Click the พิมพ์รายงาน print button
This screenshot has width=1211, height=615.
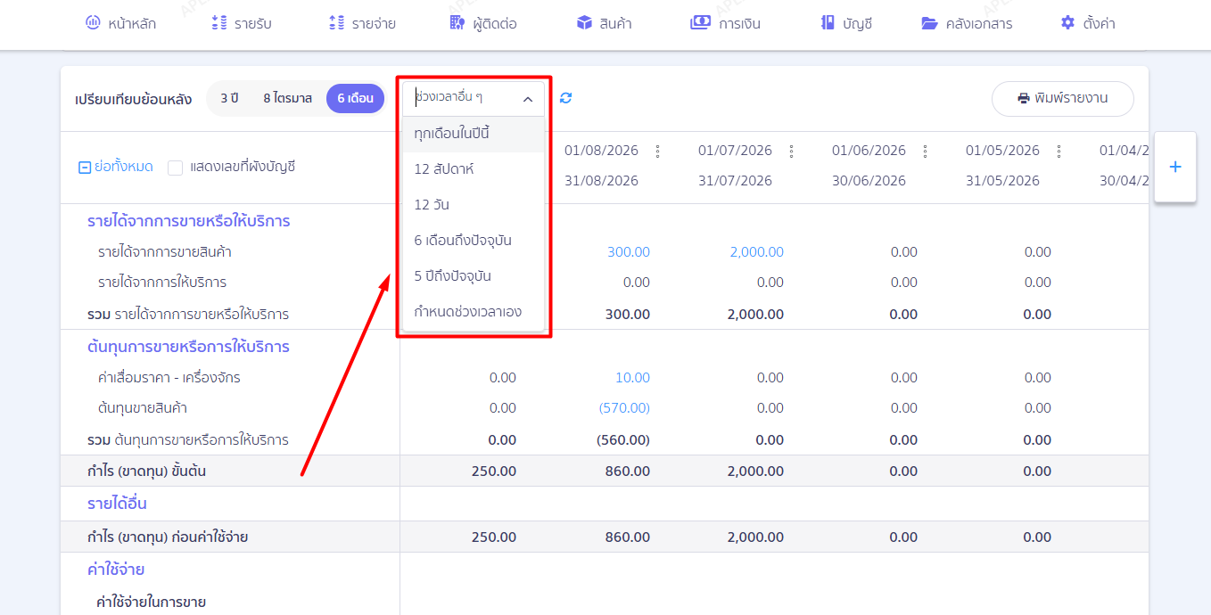click(x=1063, y=99)
